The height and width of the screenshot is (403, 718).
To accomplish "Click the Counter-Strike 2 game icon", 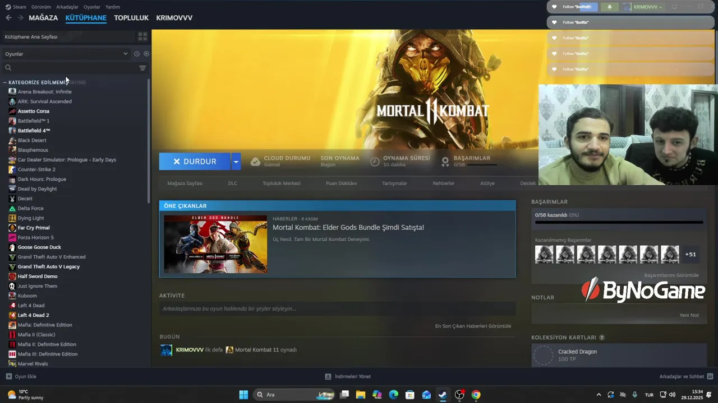I will (12, 170).
